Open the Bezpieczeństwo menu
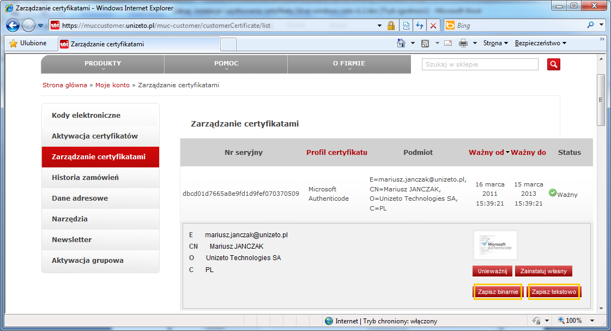The width and height of the screenshot is (611, 331). coord(541,43)
